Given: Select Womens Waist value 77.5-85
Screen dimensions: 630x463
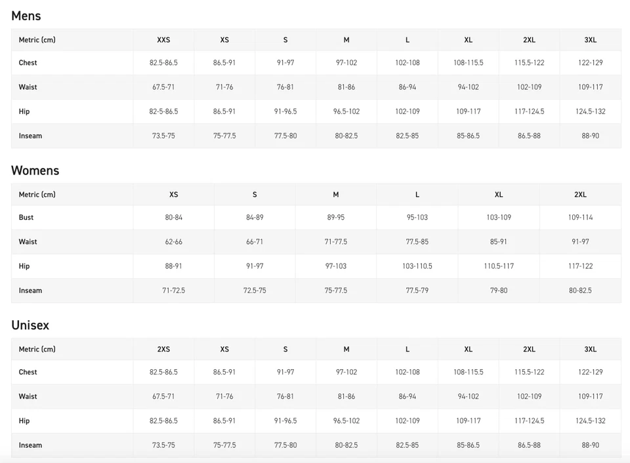Looking at the screenshot, I should [x=417, y=242].
